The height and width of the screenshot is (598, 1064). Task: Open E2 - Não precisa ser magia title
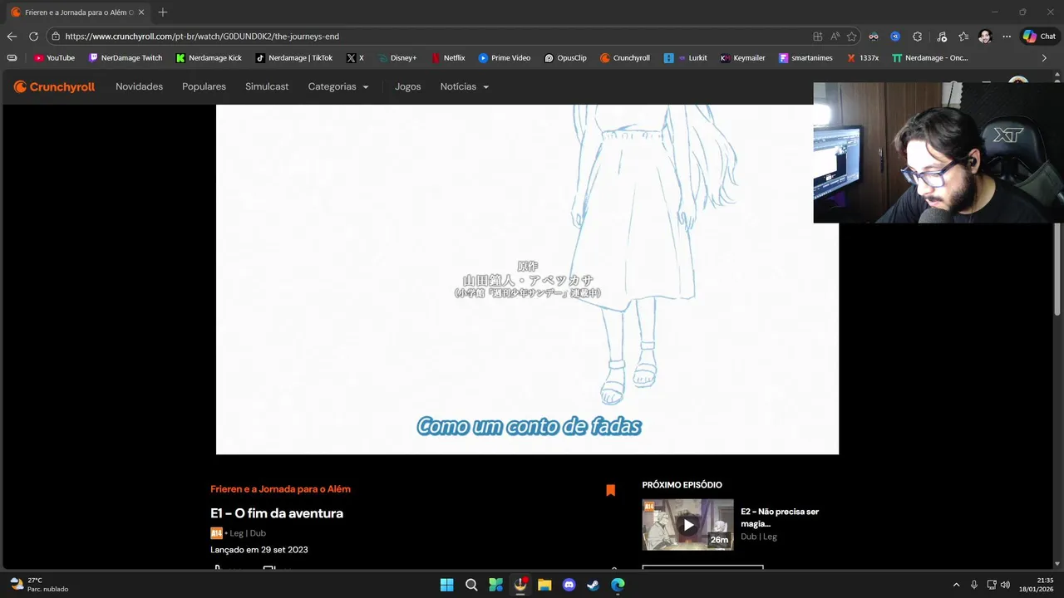click(780, 517)
